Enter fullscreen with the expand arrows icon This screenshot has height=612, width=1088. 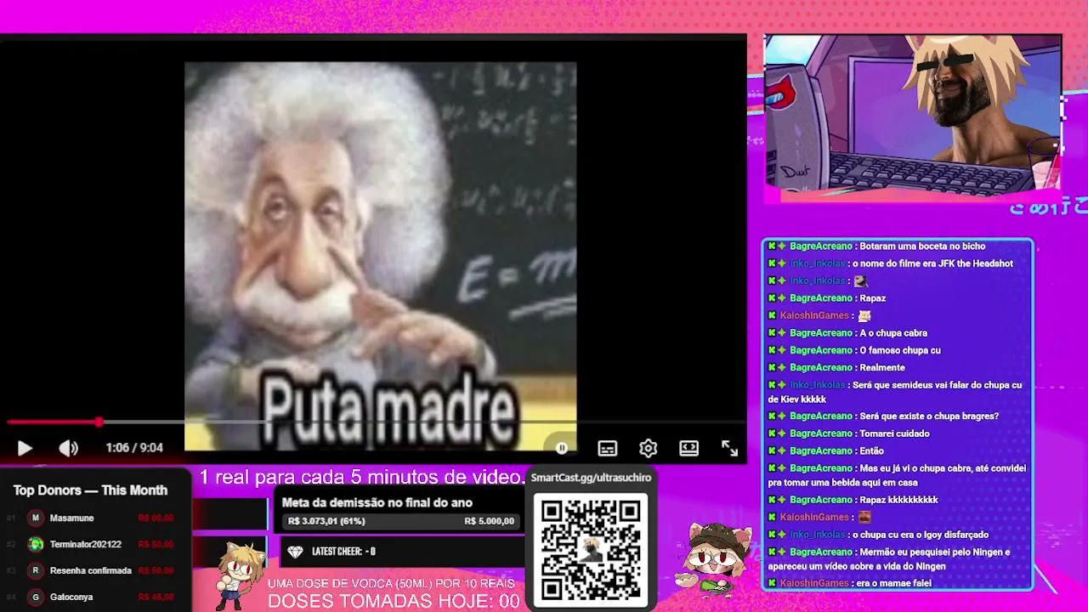[x=730, y=448]
